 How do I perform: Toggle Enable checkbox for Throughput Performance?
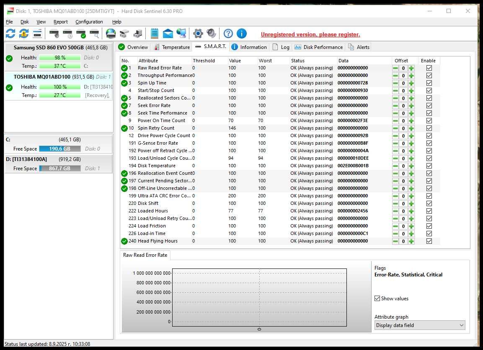[429, 75]
